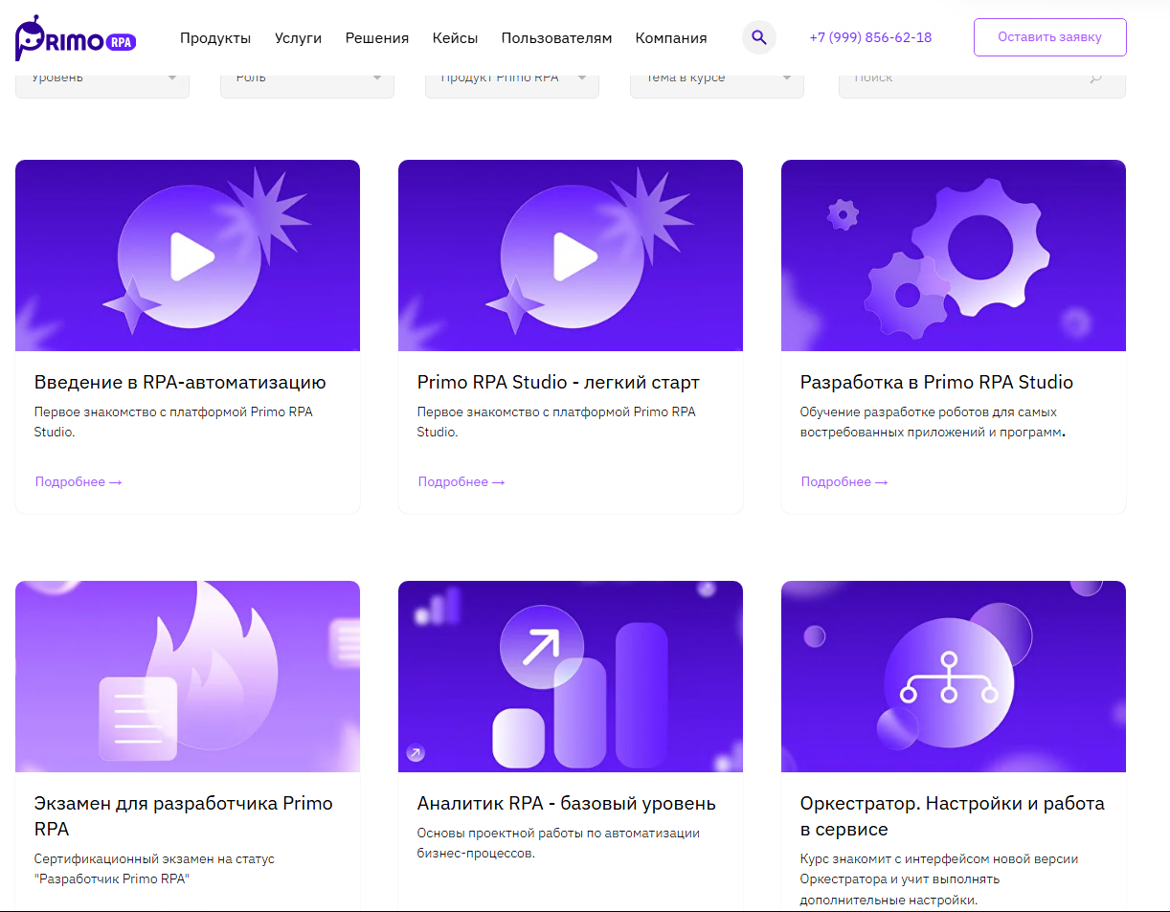Open the Услуги menu
This screenshot has width=1170, height=912.
coord(298,38)
